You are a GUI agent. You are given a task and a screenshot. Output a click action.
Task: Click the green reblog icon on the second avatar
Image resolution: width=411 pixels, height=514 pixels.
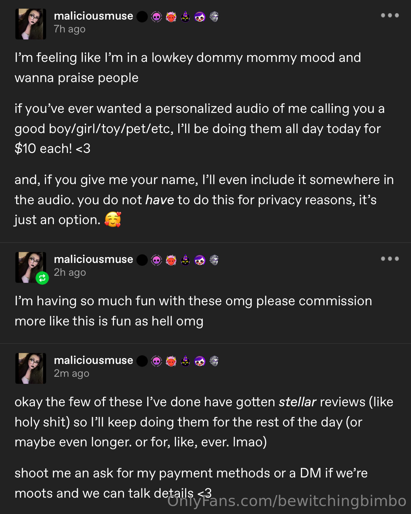click(42, 278)
